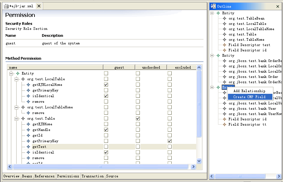Click the icon beside org.test.TableHome in Outline
283x182 pixels.
pyautogui.click(x=224, y=39)
